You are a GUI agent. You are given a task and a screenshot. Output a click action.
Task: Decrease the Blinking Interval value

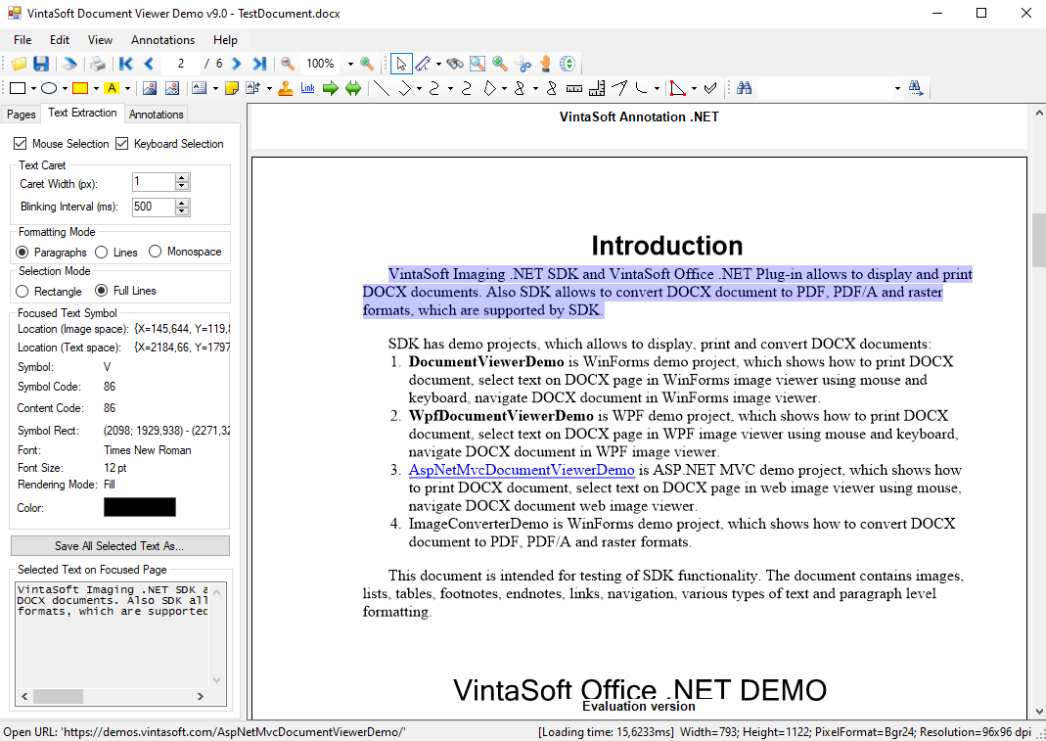[x=182, y=211]
